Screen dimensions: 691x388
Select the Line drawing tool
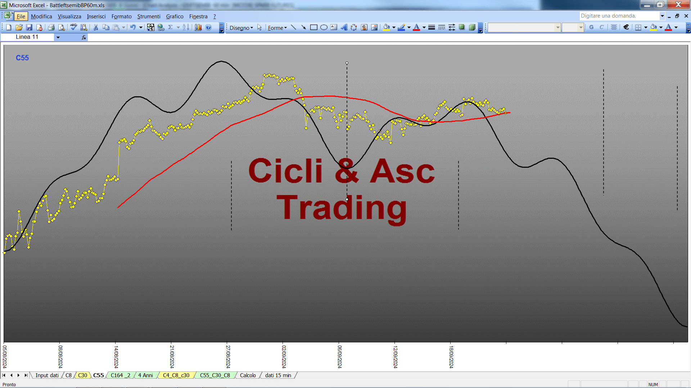[293, 27]
